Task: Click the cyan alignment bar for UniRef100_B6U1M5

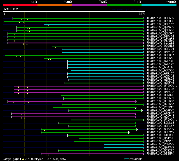Action: tap(93, 24)
